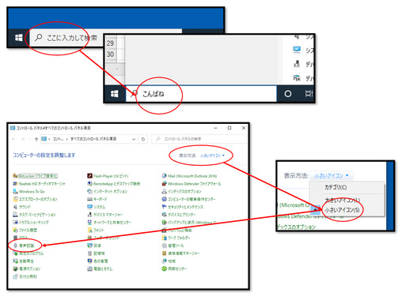Click the コントロール パネルの検索 search field

pos(199,139)
